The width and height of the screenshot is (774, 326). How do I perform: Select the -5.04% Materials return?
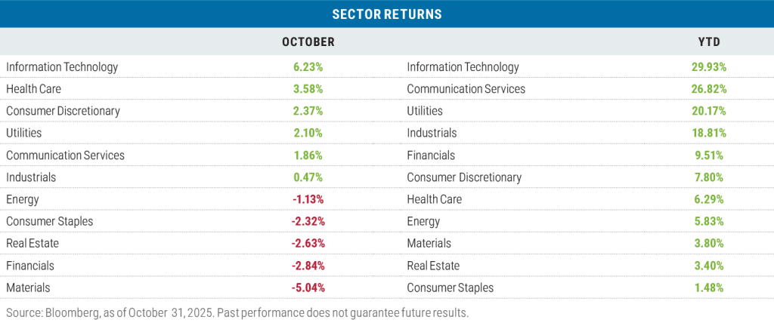(306, 288)
